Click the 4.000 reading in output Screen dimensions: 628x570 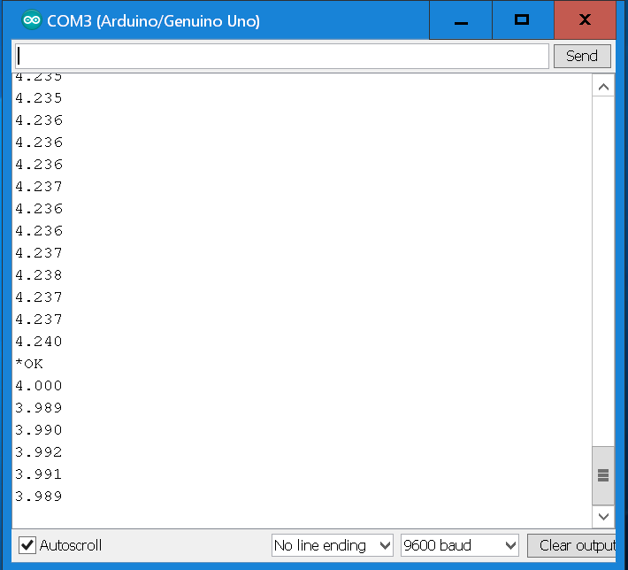pos(39,386)
